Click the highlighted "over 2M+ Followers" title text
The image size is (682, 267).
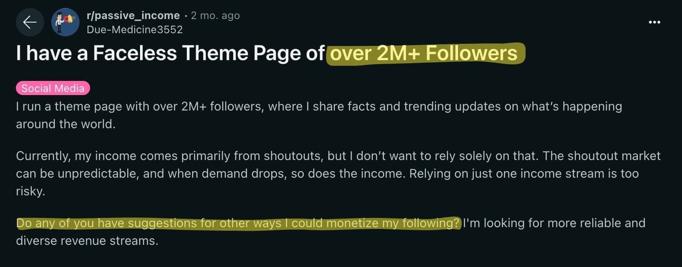pos(424,54)
